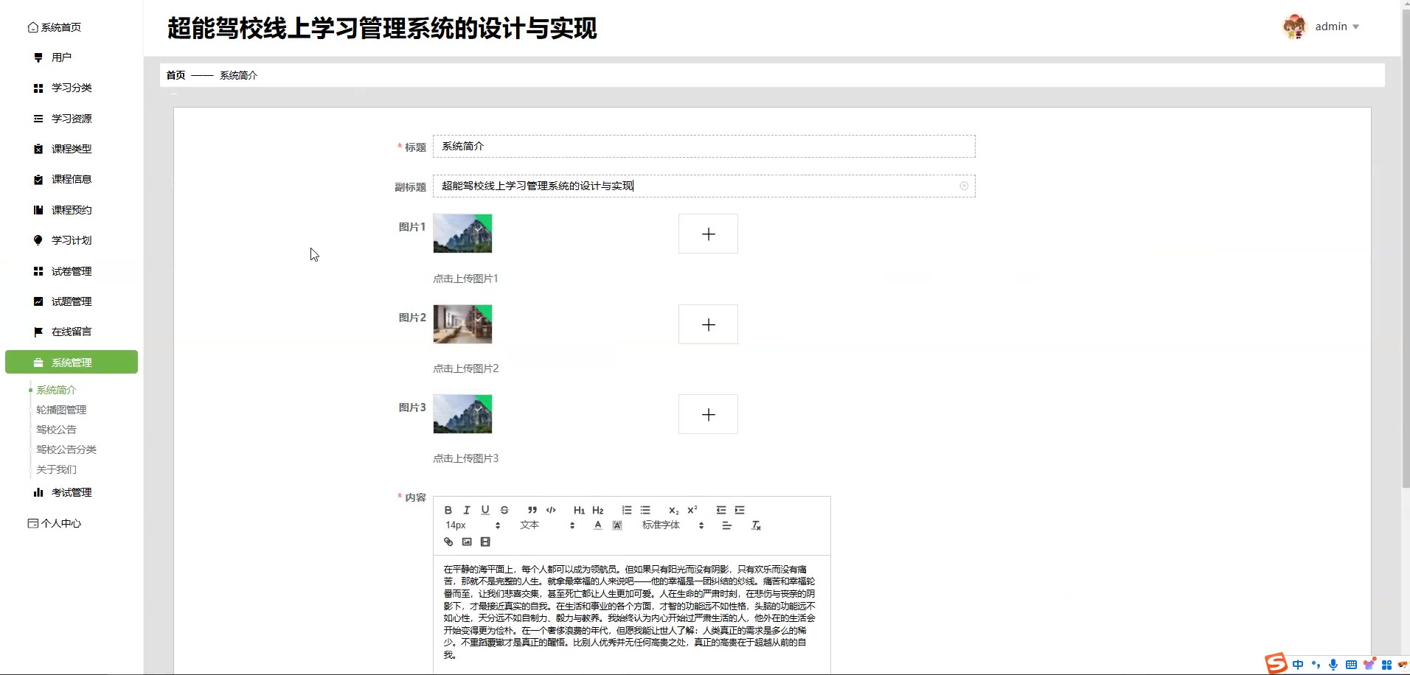The width and height of the screenshot is (1410, 675).
Task: Click the Sogou input method logo
Action: point(1276,663)
